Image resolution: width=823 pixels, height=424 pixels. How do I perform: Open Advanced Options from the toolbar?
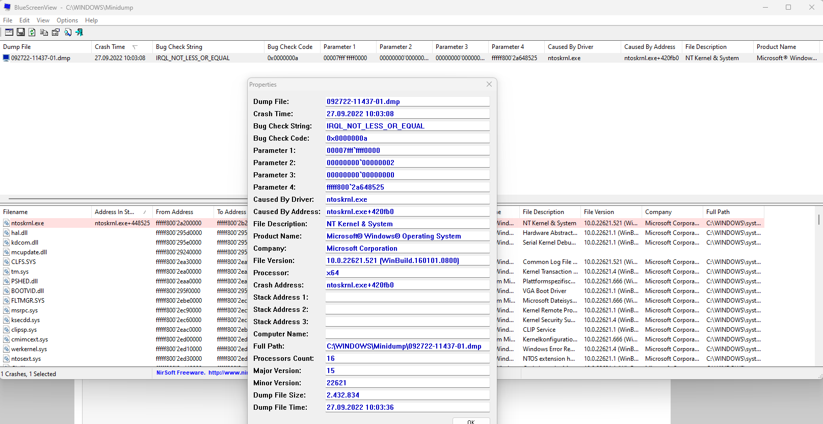point(9,32)
